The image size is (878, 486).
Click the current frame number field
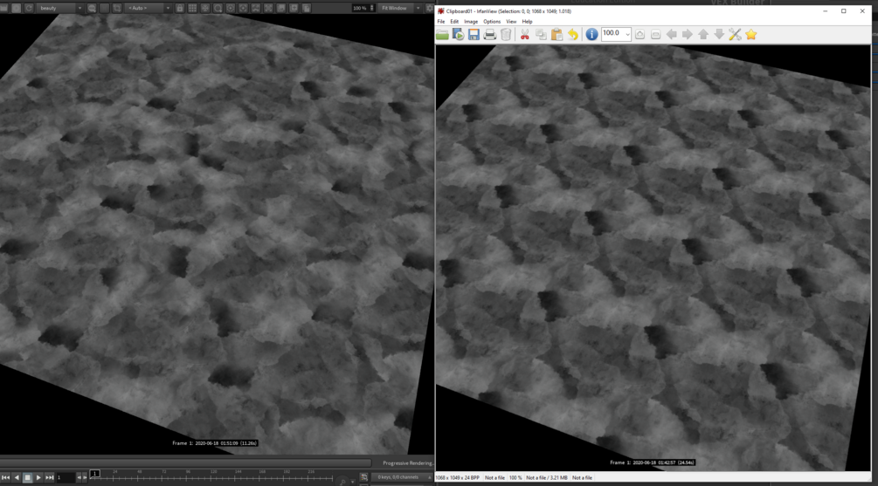(66, 477)
